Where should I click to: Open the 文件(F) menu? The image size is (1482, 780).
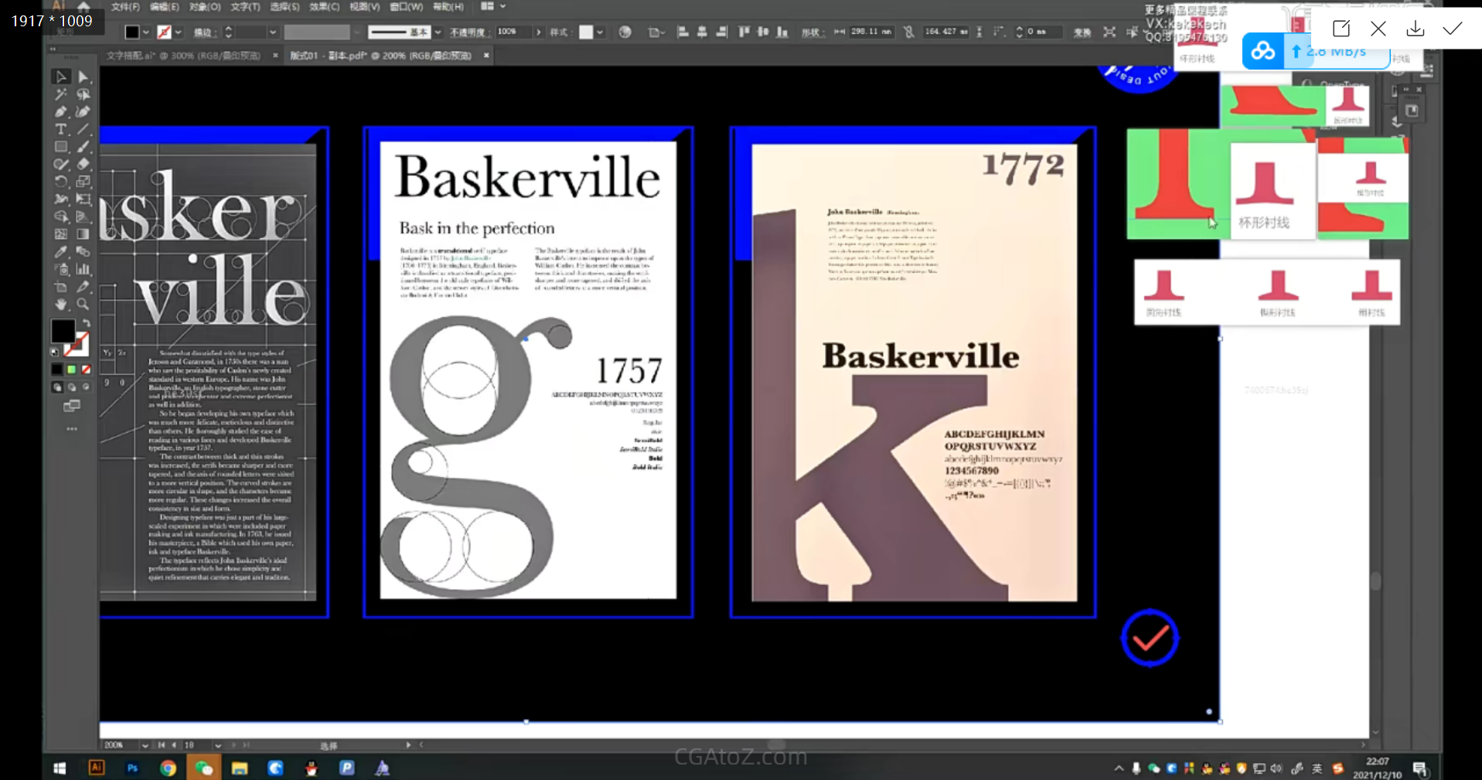(x=125, y=7)
